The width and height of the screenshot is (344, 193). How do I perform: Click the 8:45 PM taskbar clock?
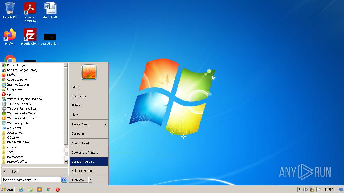(x=330, y=190)
